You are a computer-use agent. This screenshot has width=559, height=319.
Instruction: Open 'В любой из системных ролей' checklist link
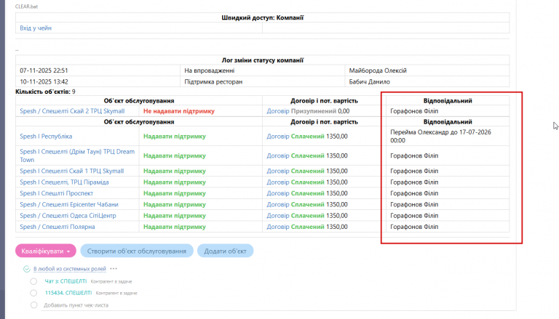point(70,269)
